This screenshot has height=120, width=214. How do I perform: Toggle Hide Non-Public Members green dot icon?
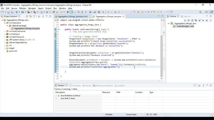pyautogui.click(x=203, y=20)
